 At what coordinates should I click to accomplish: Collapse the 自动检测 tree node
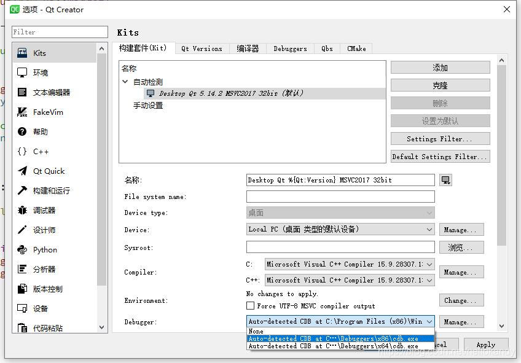coord(125,81)
